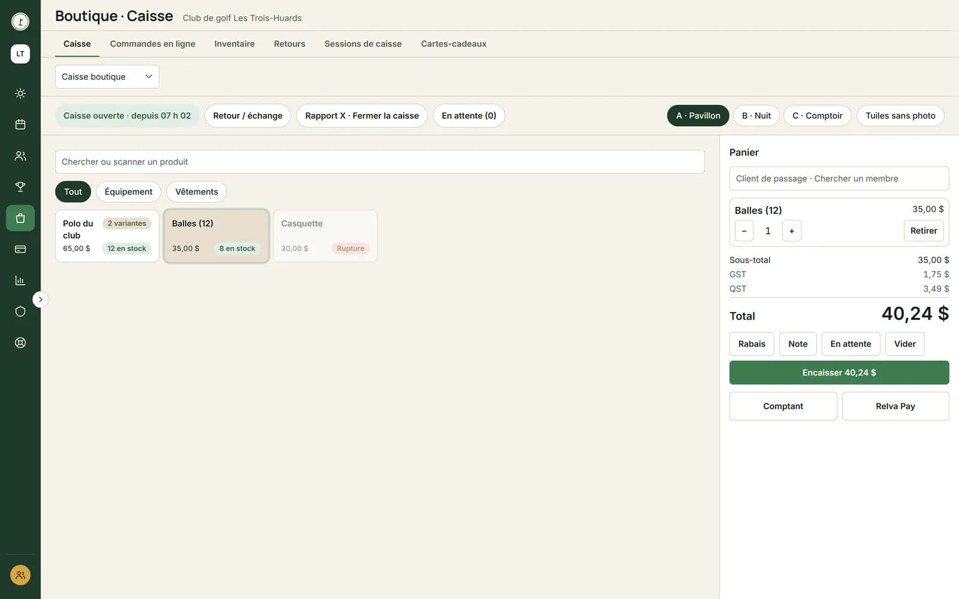Click the product search field
Viewport: 959px width, 599px height.
(x=380, y=162)
